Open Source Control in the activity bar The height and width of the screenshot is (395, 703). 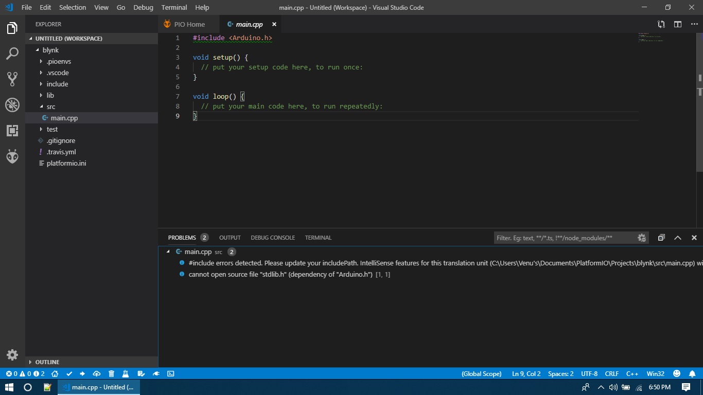pos(12,79)
